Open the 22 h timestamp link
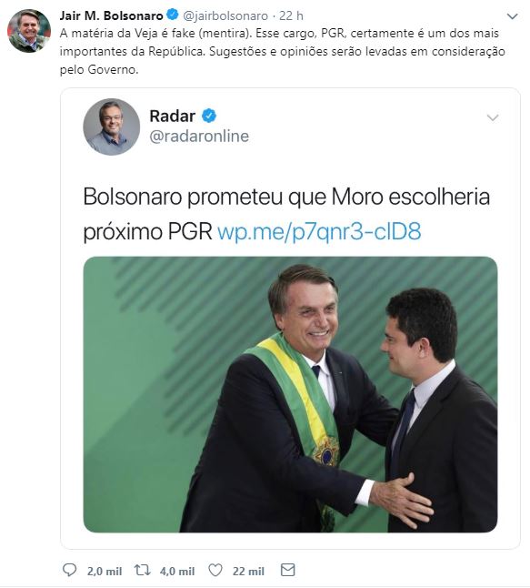This screenshot has height=588, width=530. 291,15
